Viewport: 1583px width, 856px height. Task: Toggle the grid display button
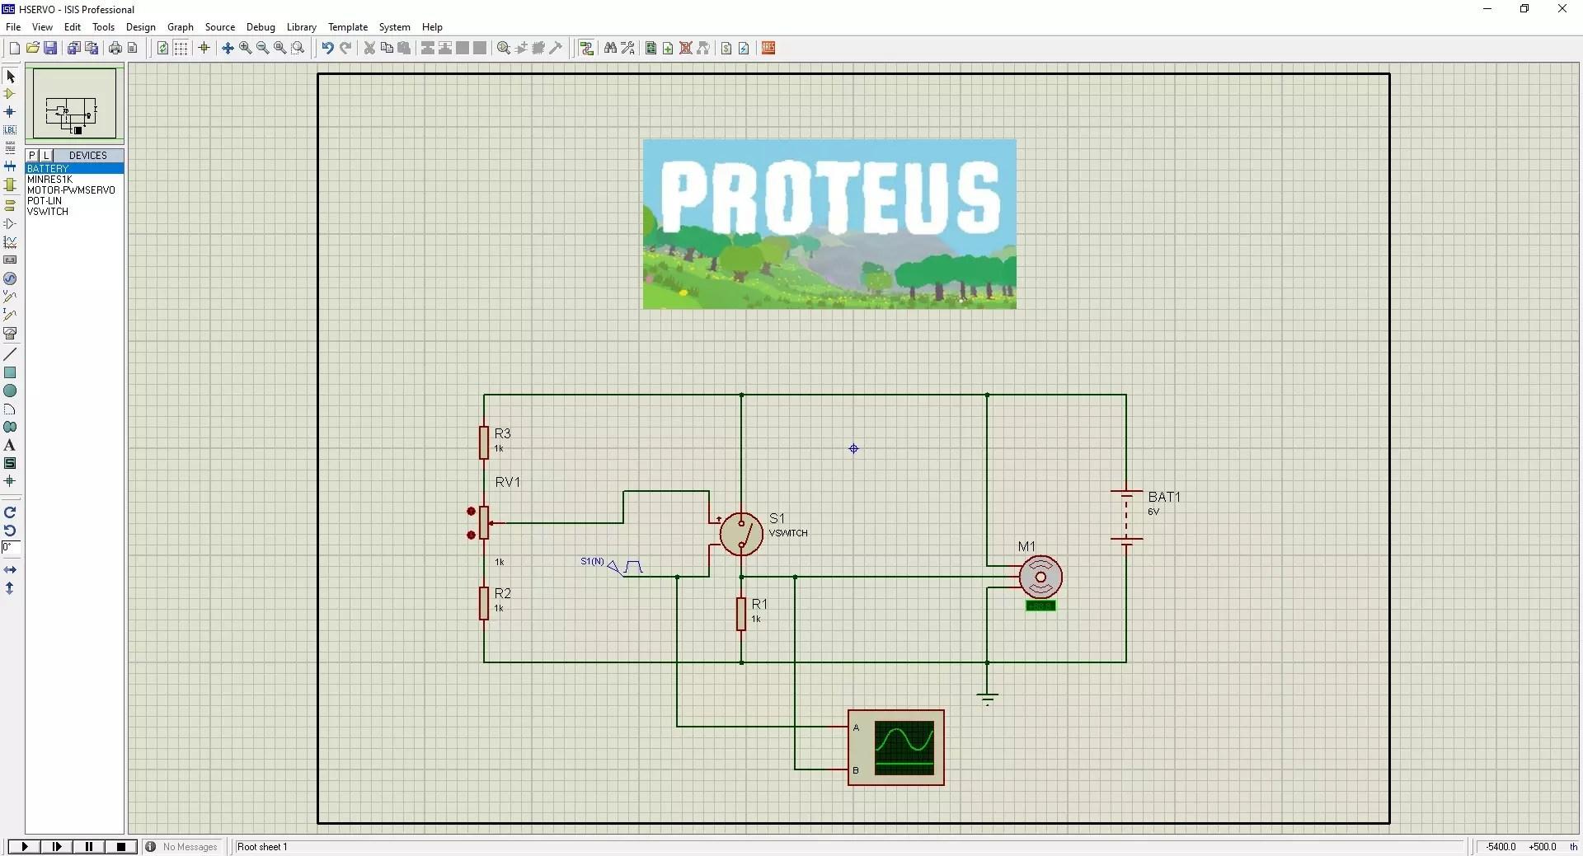[x=181, y=49]
